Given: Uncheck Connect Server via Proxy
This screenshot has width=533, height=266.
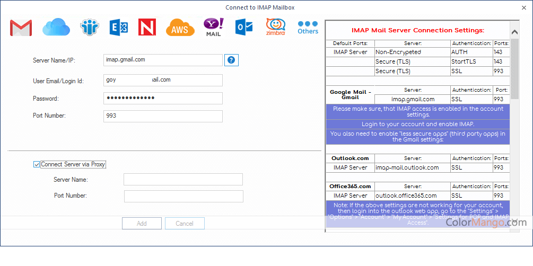Looking at the screenshot, I should (x=37, y=164).
